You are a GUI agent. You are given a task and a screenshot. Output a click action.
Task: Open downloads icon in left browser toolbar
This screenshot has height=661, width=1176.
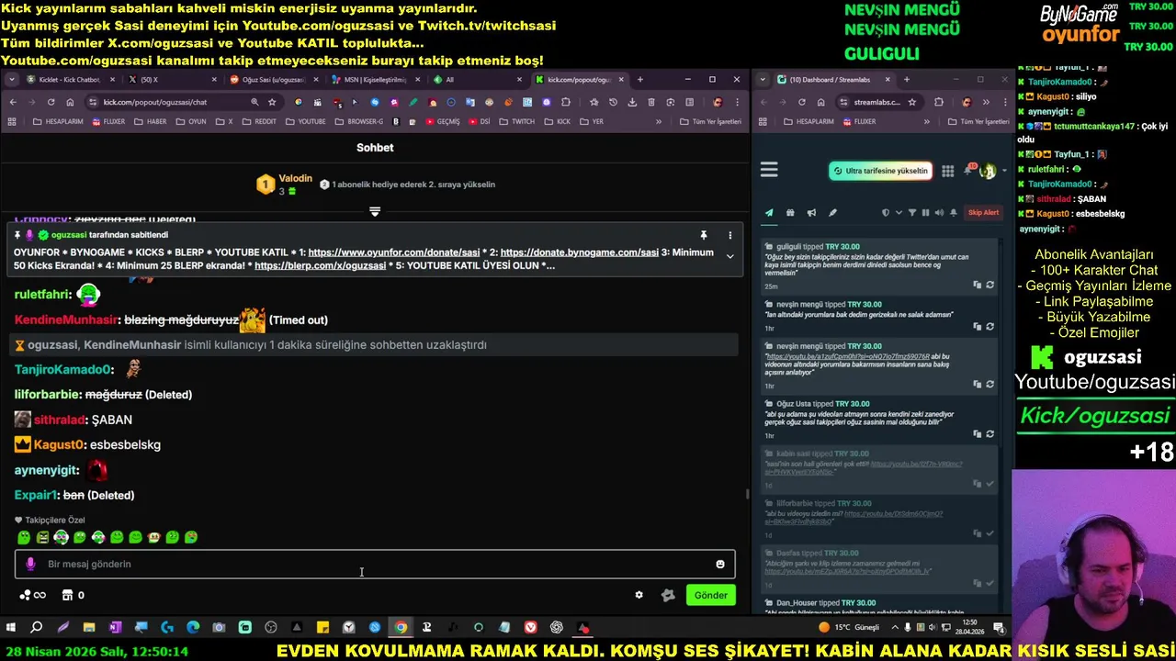click(x=632, y=102)
